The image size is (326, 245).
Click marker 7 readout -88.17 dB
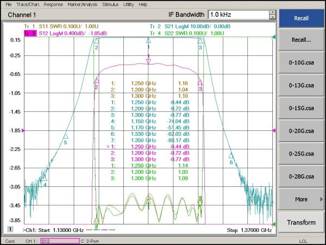[x=178, y=140]
